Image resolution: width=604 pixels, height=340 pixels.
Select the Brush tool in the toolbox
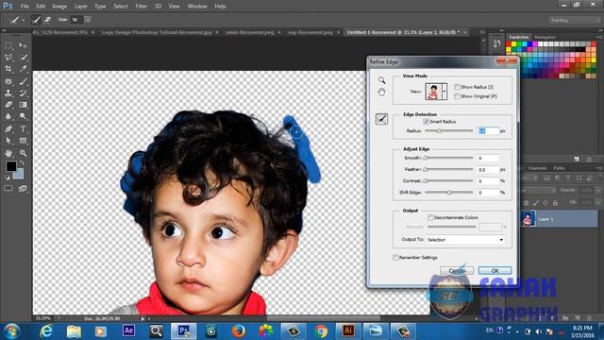[x=23, y=81]
